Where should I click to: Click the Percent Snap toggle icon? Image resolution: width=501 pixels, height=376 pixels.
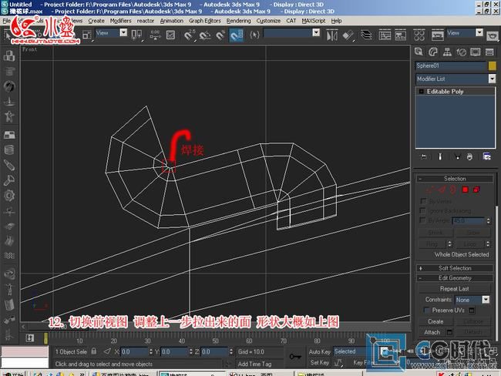pyautogui.click(x=220, y=35)
